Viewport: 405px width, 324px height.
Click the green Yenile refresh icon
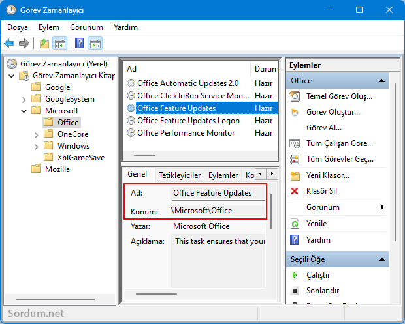(x=295, y=224)
